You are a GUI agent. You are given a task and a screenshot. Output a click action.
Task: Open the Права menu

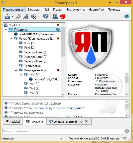[57, 10]
